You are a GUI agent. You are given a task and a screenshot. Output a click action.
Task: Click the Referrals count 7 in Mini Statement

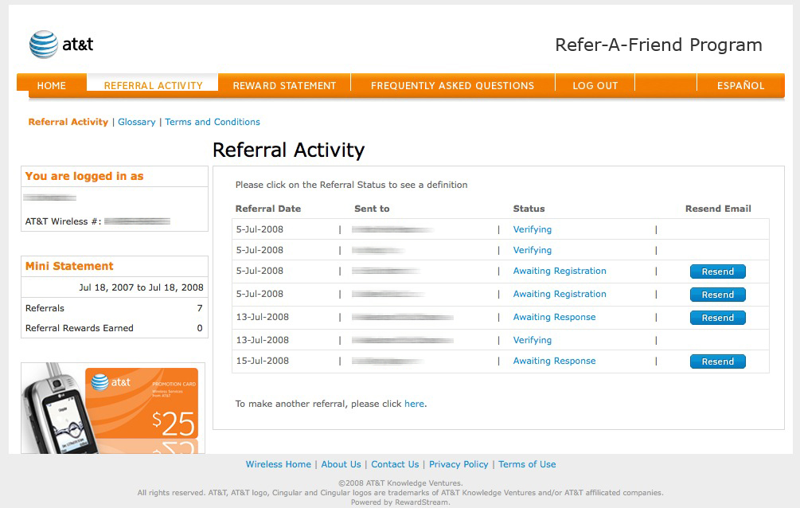click(x=200, y=308)
